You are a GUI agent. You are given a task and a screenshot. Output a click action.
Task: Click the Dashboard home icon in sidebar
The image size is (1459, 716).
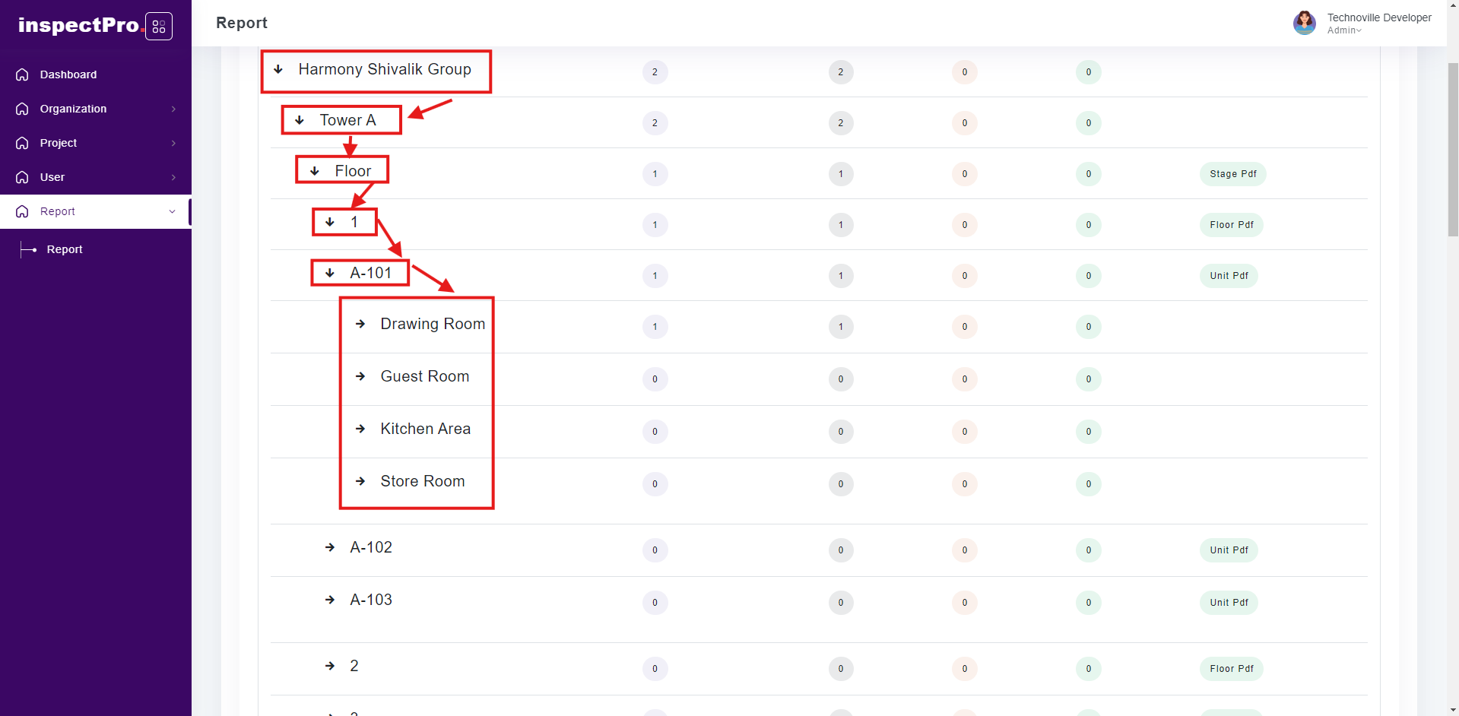point(22,74)
